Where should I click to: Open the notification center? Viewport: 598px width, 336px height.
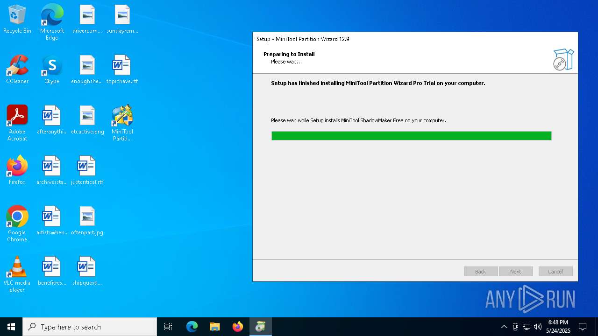coord(583,327)
